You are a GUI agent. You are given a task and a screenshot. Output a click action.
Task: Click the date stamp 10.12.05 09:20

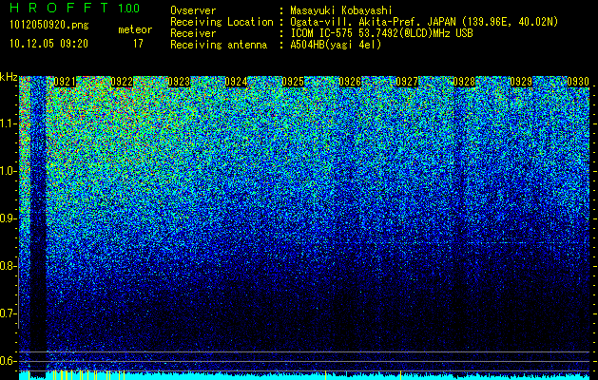click(x=48, y=44)
